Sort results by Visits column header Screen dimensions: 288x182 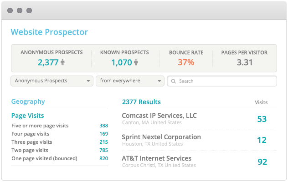[261, 102]
